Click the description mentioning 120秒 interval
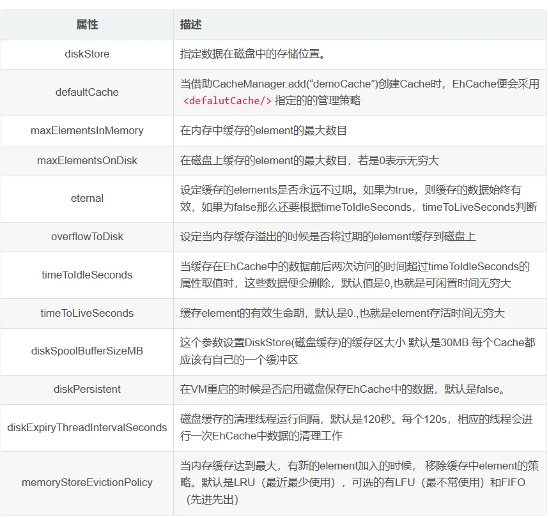 (357, 428)
